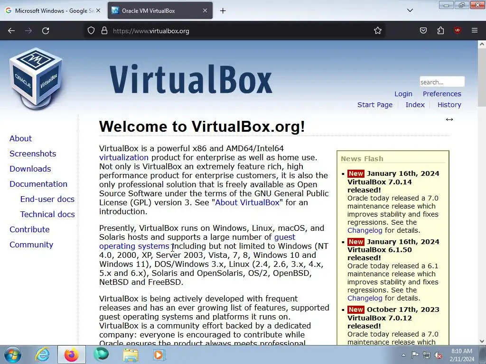
Task: Focus the address bar URL field
Action: pos(235,31)
